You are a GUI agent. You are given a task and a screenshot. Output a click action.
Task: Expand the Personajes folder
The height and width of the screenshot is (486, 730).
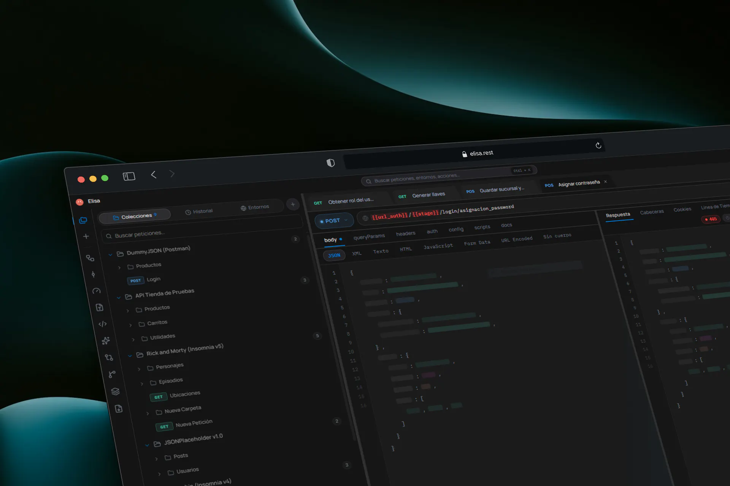click(x=139, y=369)
